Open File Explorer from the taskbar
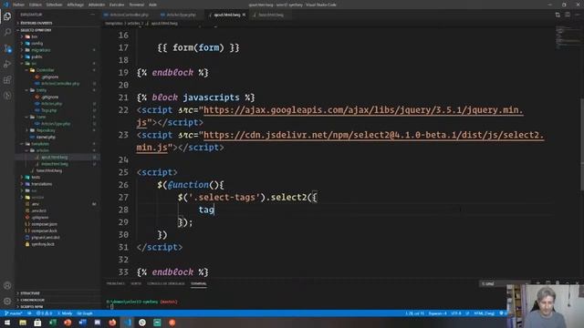584x328 pixels. click(23, 323)
